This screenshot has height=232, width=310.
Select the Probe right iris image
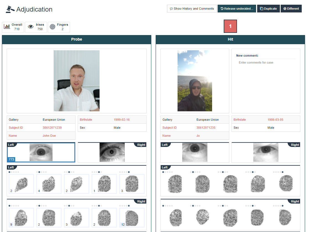pos(112,152)
